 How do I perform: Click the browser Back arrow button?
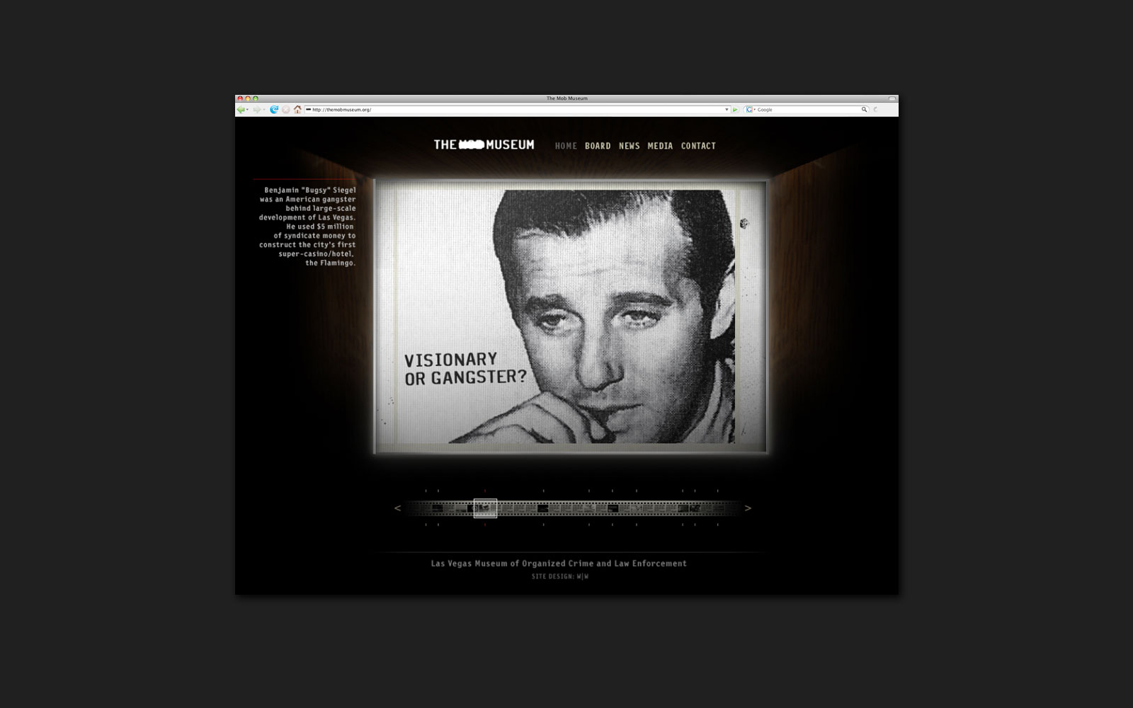point(241,110)
